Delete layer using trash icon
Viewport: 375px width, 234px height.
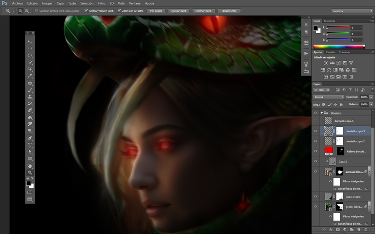pos(366,230)
